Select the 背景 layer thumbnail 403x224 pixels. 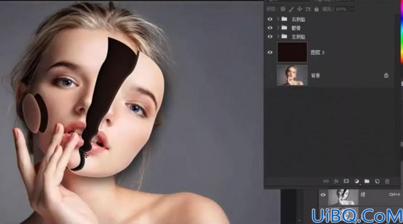[x=292, y=75]
